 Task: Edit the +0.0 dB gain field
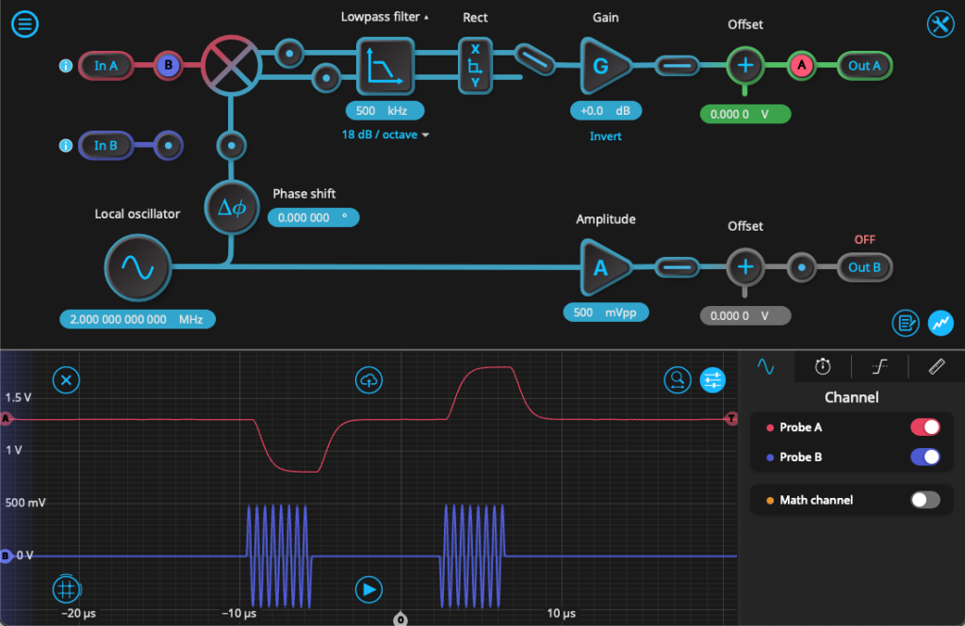[606, 111]
